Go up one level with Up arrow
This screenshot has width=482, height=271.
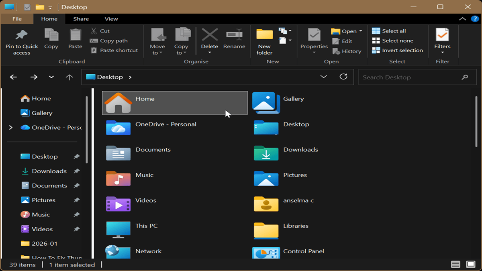click(x=69, y=77)
